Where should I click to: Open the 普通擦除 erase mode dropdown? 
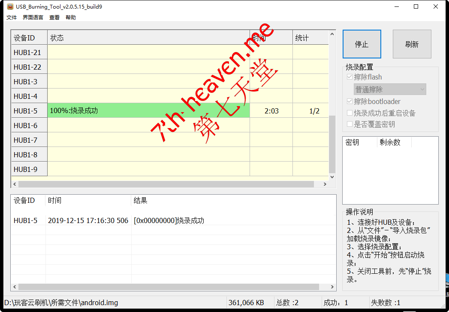390,89
